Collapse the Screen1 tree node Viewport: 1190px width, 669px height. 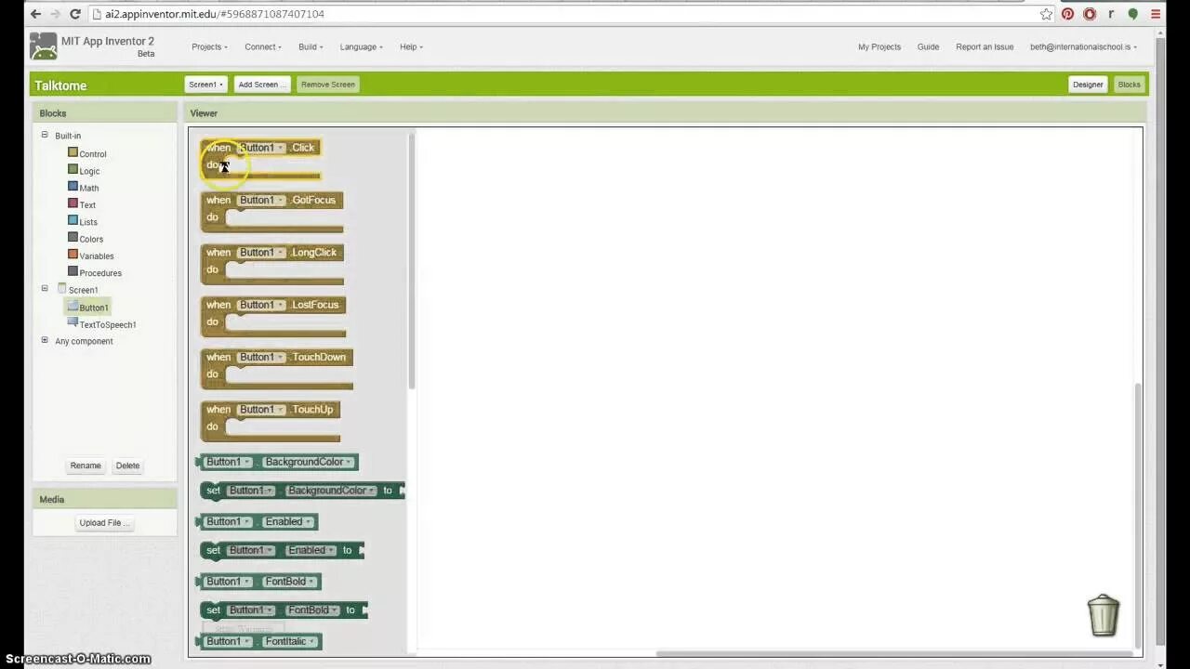click(44, 288)
